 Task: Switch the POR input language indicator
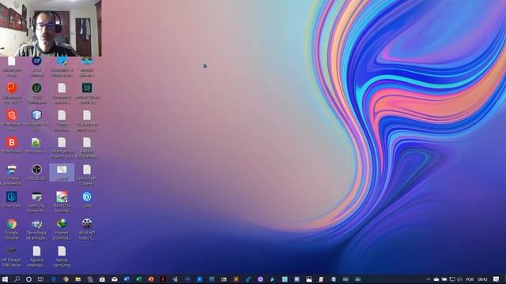point(470,279)
